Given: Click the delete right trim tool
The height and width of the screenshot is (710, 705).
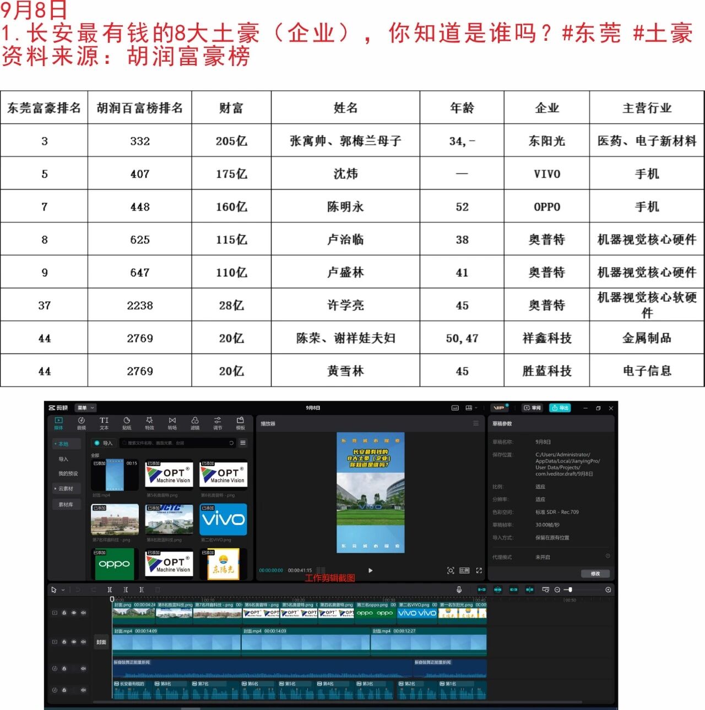Looking at the screenshot, I should (x=142, y=589).
